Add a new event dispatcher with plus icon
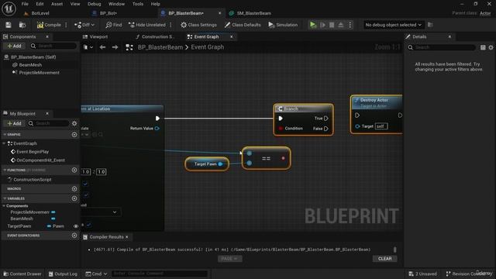The height and width of the screenshot is (279, 496). (74, 236)
